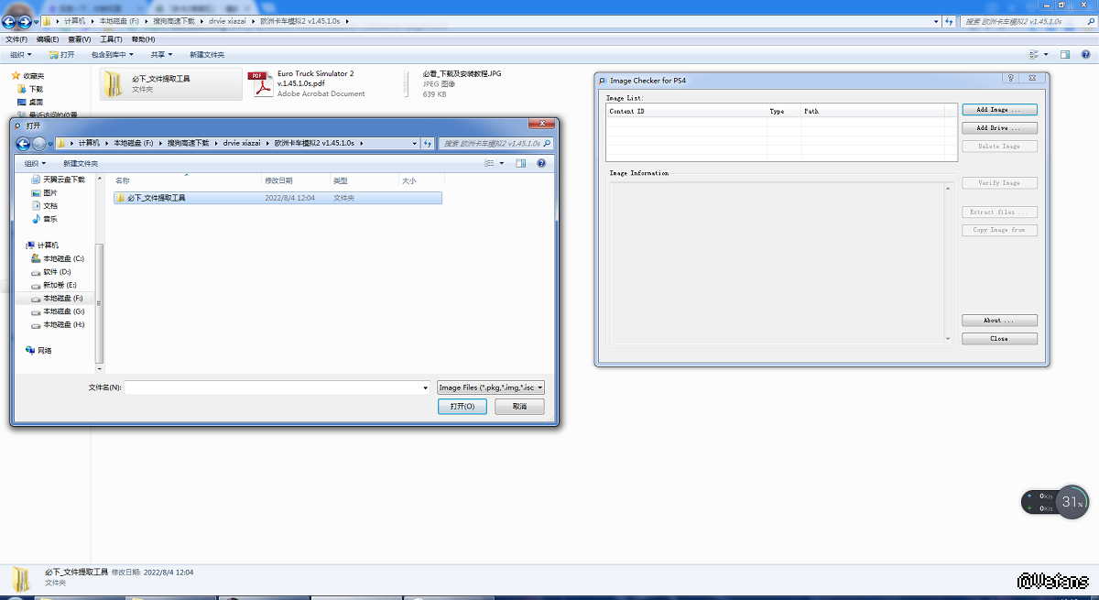
Task: Select 本地磁盘 (G:) in the dialog sidebar
Action: [57, 311]
